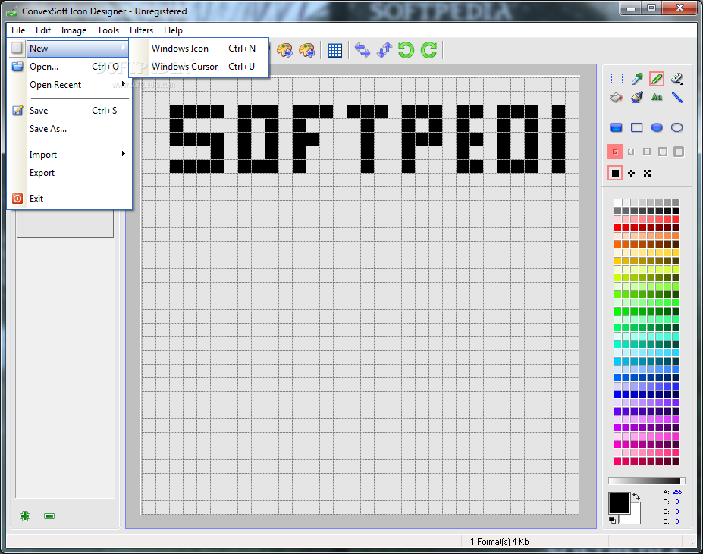Pick the eyedropper color picker tool
Viewport: 703px width, 554px height.
[637, 79]
